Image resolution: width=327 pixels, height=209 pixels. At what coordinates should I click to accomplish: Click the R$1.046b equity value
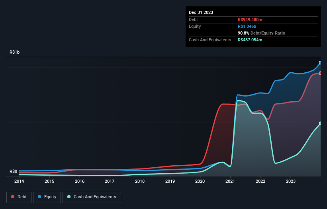coord(247,26)
